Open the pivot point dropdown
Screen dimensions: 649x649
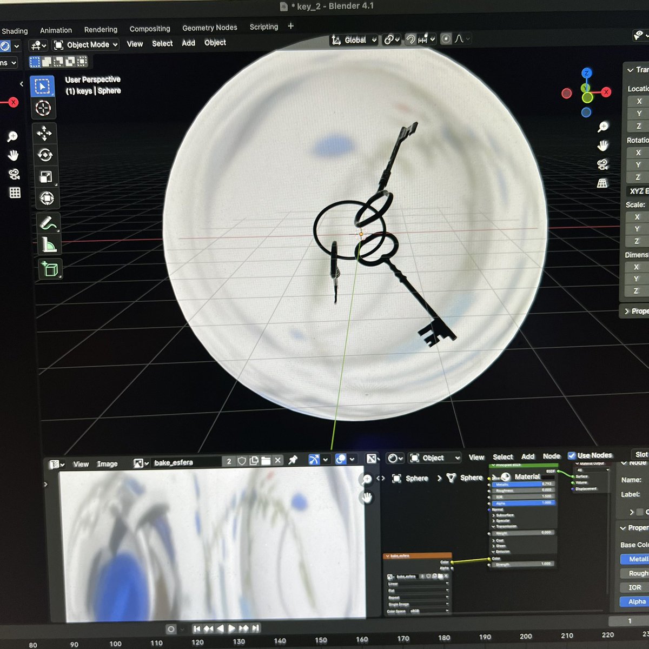click(x=392, y=39)
